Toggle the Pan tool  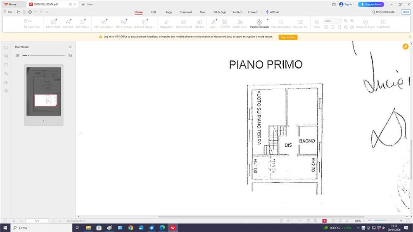(28, 21)
